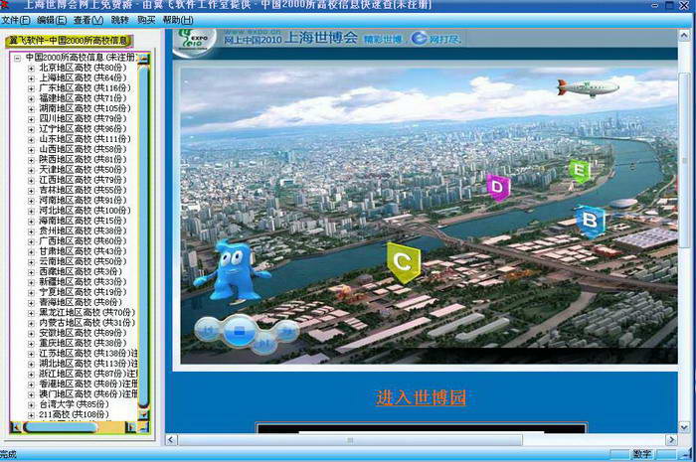Click the red application icon in the title bar

(4, 4)
